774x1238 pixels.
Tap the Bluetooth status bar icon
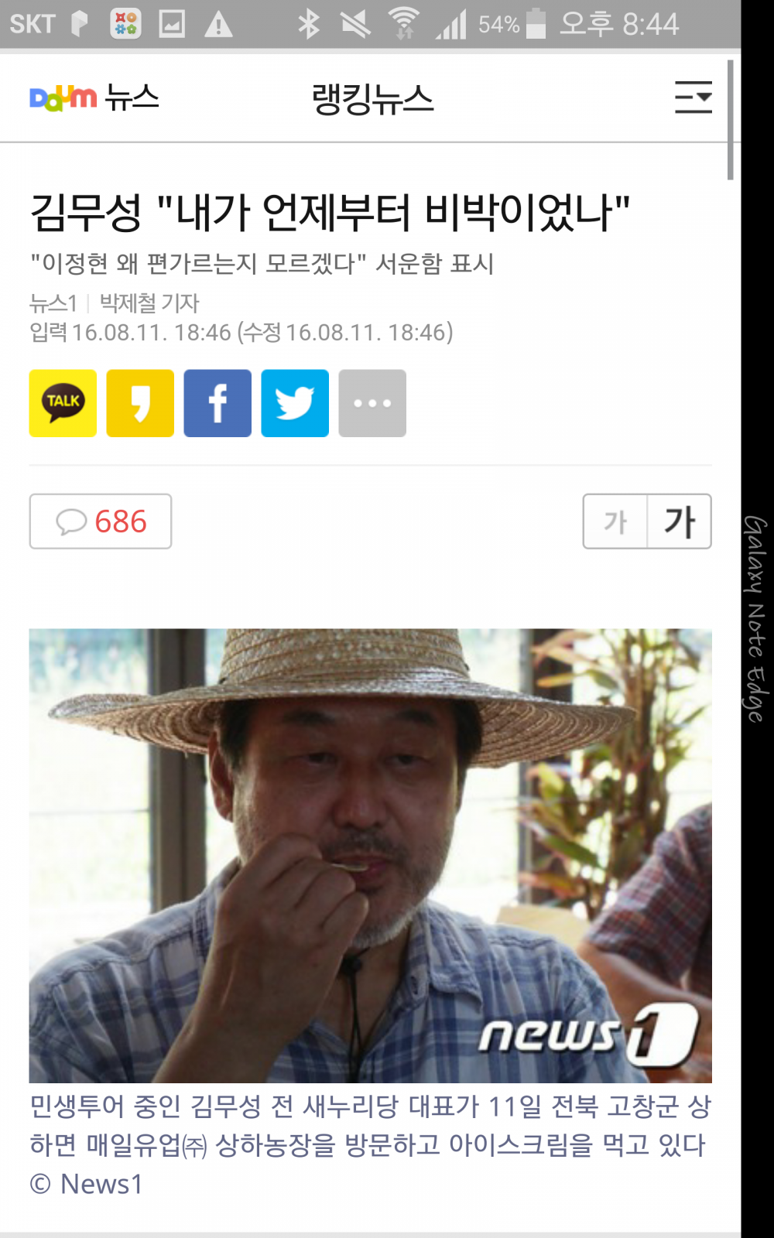pos(308,24)
